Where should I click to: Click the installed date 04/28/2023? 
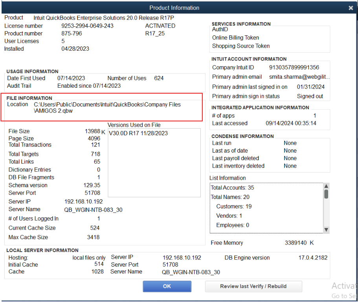tap(75, 49)
